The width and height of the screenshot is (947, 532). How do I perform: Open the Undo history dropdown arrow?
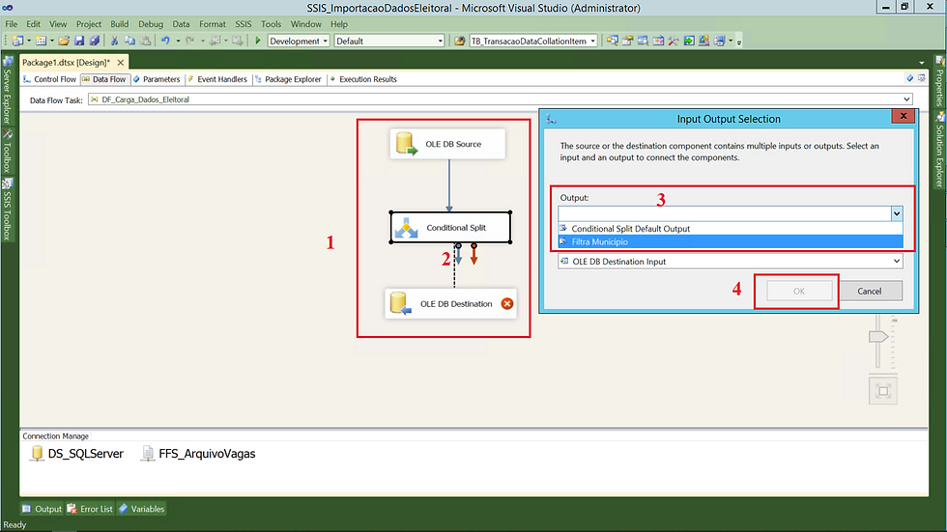[178, 41]
